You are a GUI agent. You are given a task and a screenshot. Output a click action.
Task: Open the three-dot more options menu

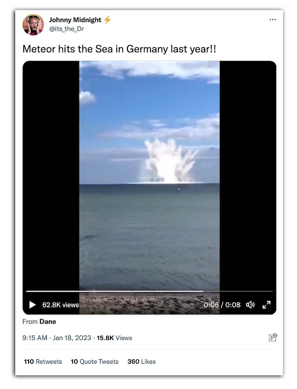[272, 20]
